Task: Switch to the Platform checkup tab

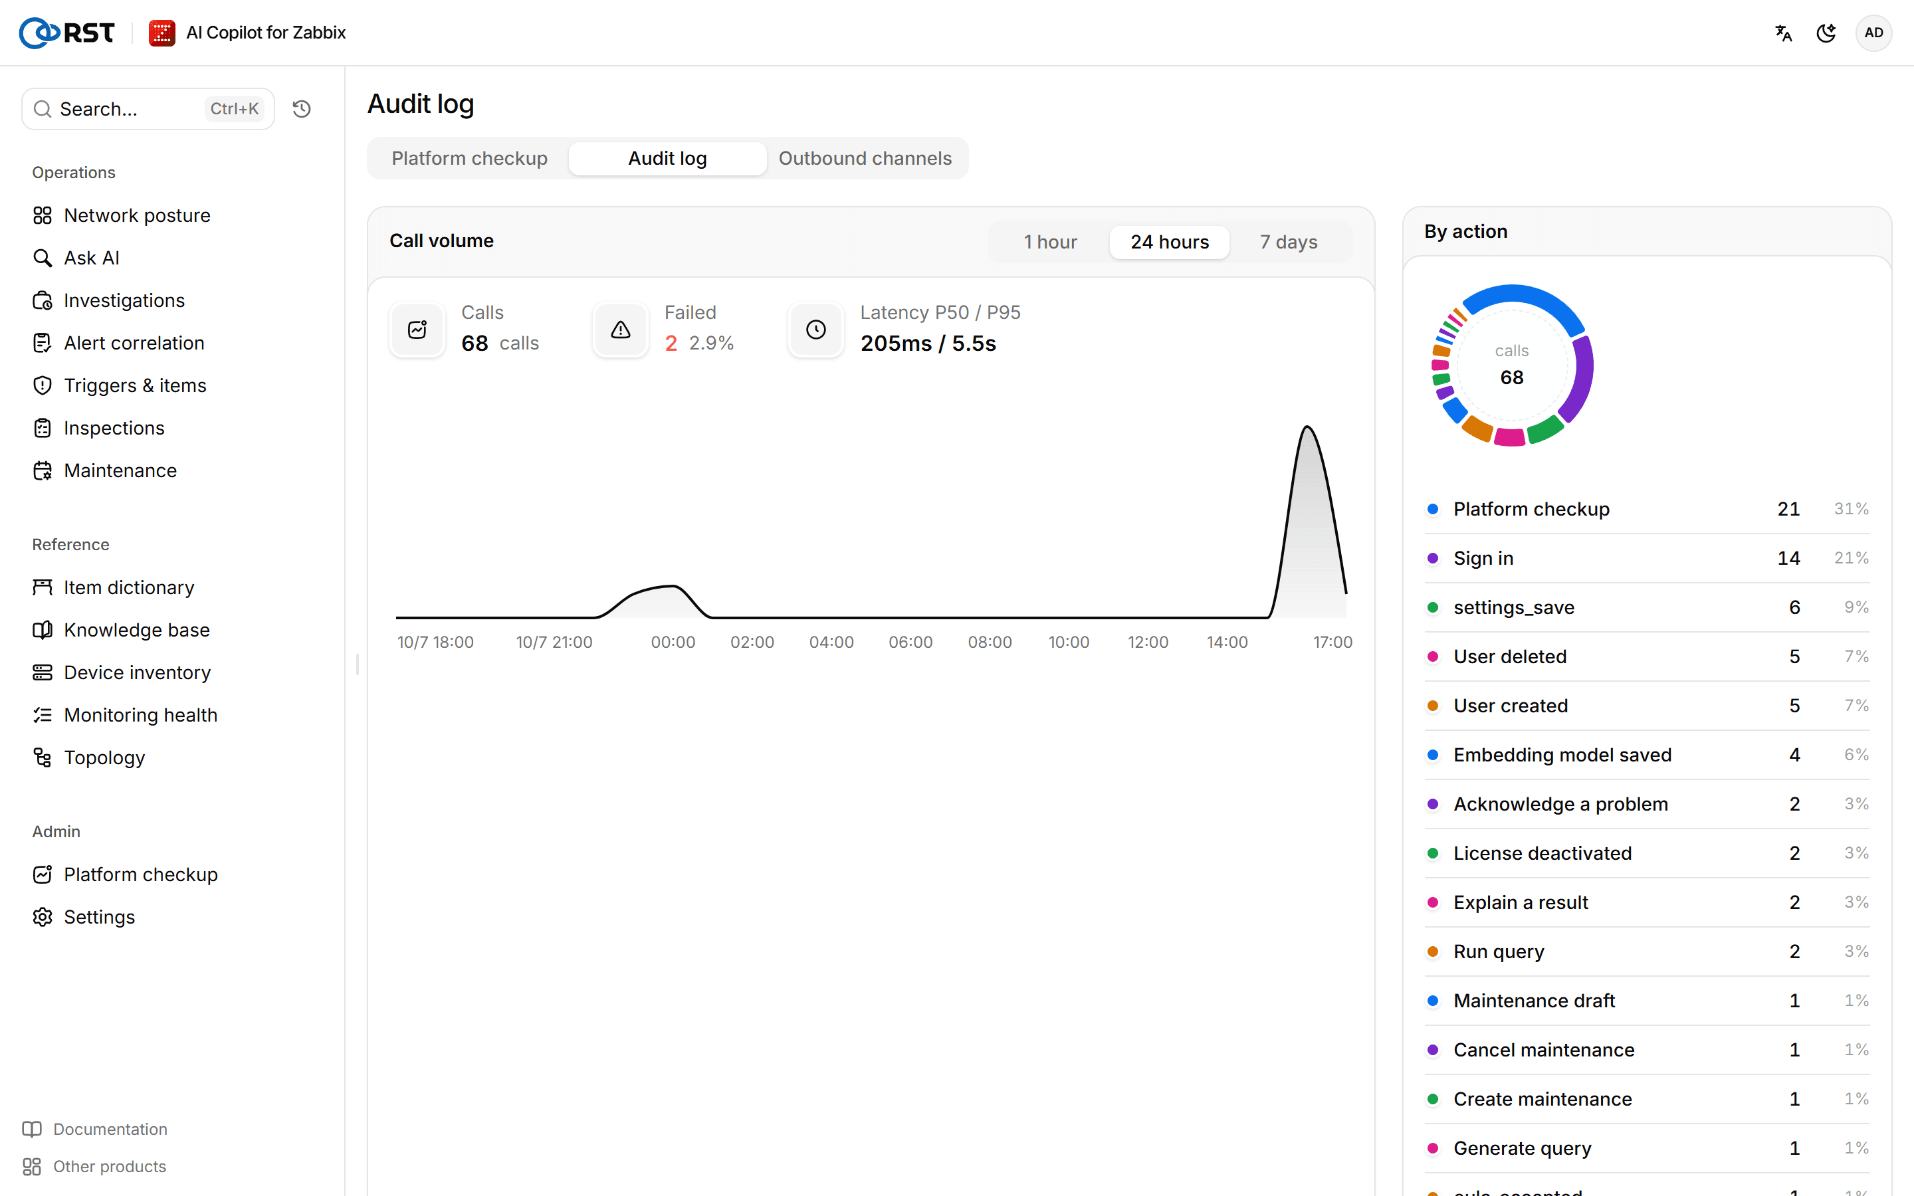Action: (470, 158)
